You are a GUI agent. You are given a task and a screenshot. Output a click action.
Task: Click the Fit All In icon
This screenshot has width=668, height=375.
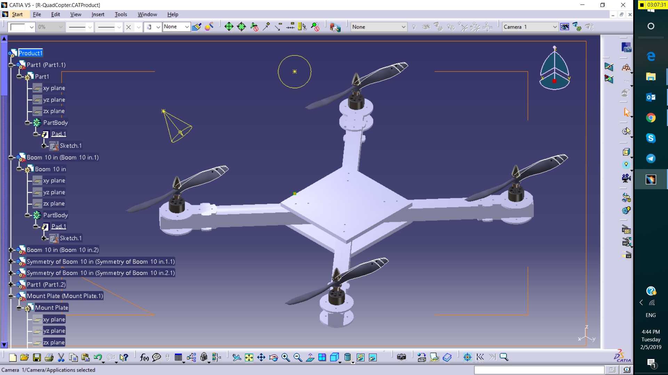coord(249,357)
